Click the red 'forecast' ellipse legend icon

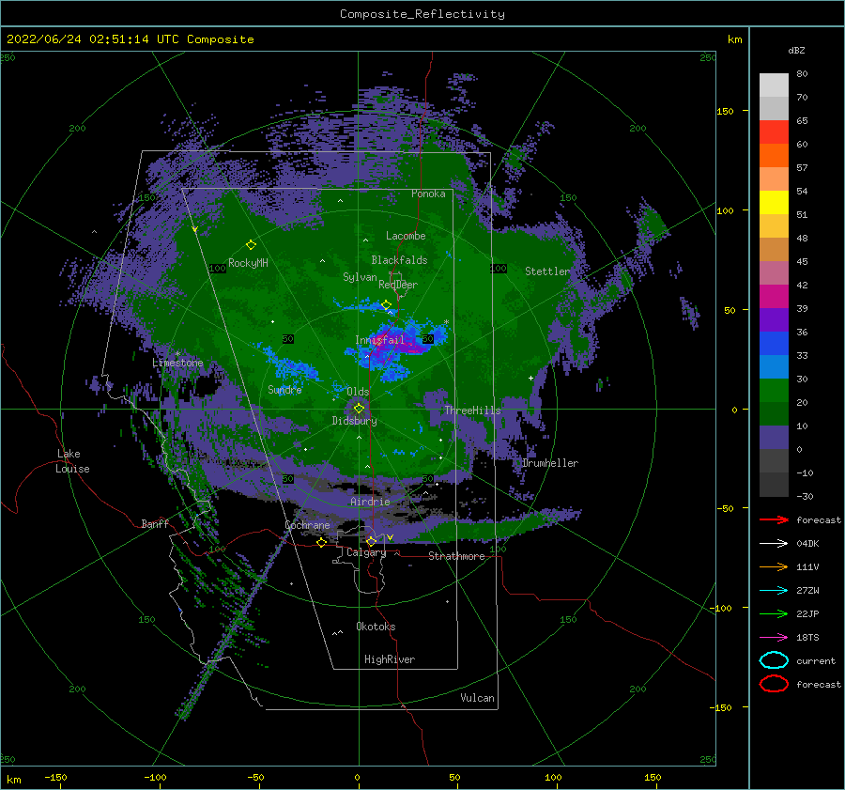(774, 684)
